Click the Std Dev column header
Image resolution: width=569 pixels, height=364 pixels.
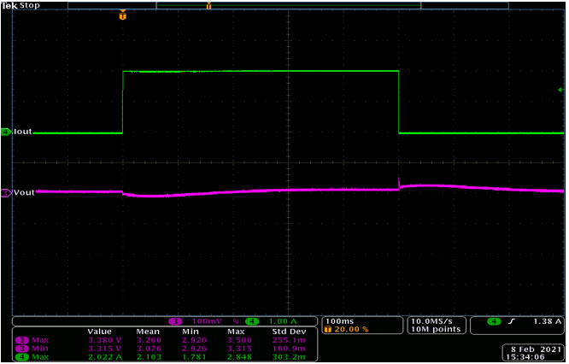click(290, 332)
